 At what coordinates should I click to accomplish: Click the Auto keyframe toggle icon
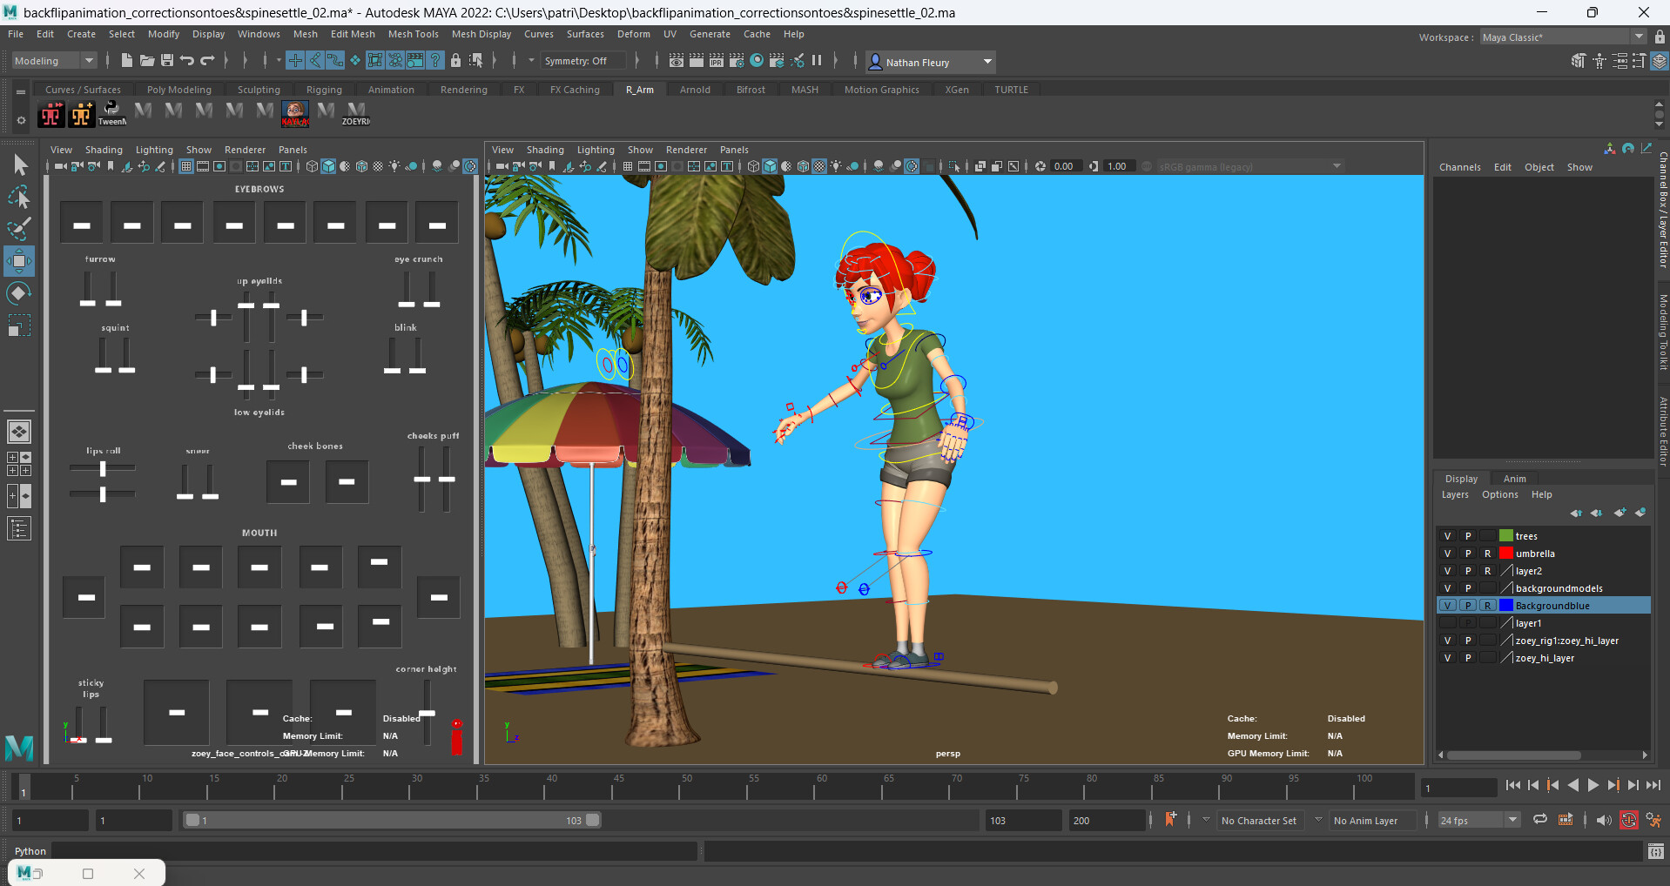point(1628,820)
